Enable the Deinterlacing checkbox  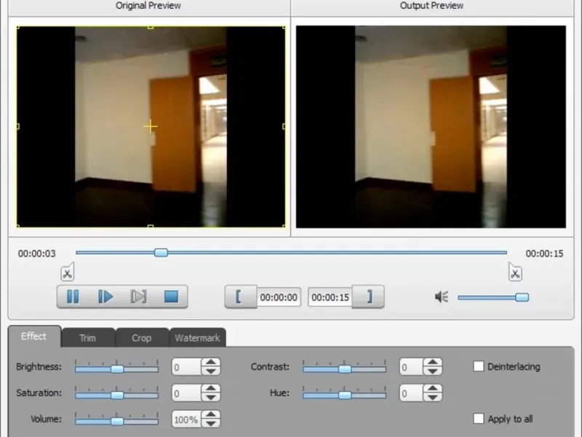479,366
